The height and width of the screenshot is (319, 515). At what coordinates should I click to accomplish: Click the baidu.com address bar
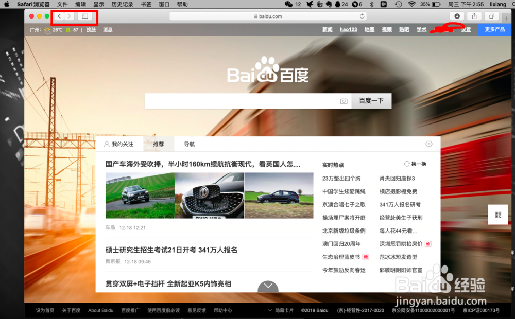268,16
